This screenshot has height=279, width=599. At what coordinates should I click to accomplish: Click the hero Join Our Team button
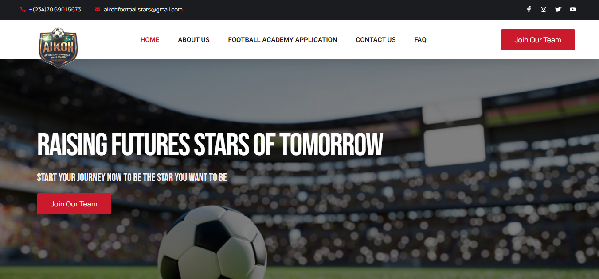coord(74,204)
